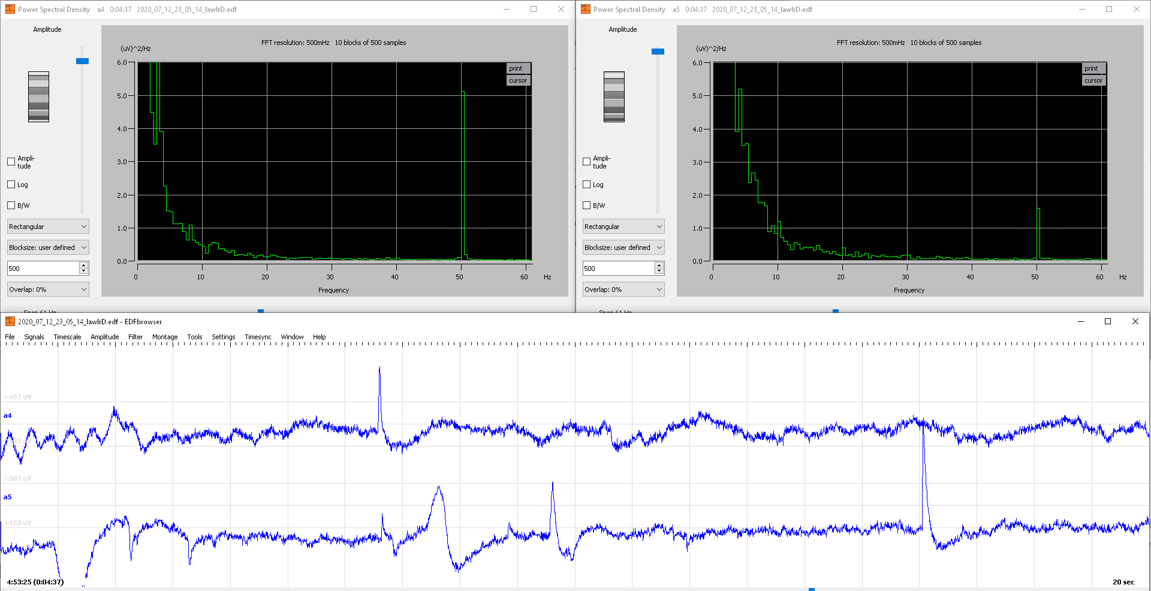Click the 500 blocksize field in the a5 window
This screenshot has width=1151, height=591.
tap(618, 269)
